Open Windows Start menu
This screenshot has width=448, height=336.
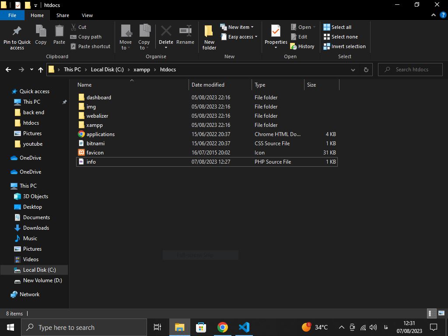pos(10,327)
